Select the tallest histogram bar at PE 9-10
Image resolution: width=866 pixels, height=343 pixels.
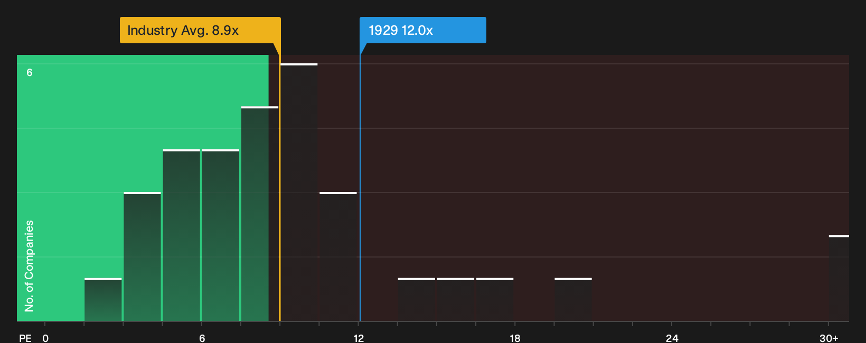(x=299, y=193)
